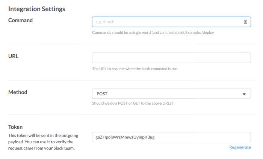Click the URL field label
The image size is (263, 159).
point(13,56)
